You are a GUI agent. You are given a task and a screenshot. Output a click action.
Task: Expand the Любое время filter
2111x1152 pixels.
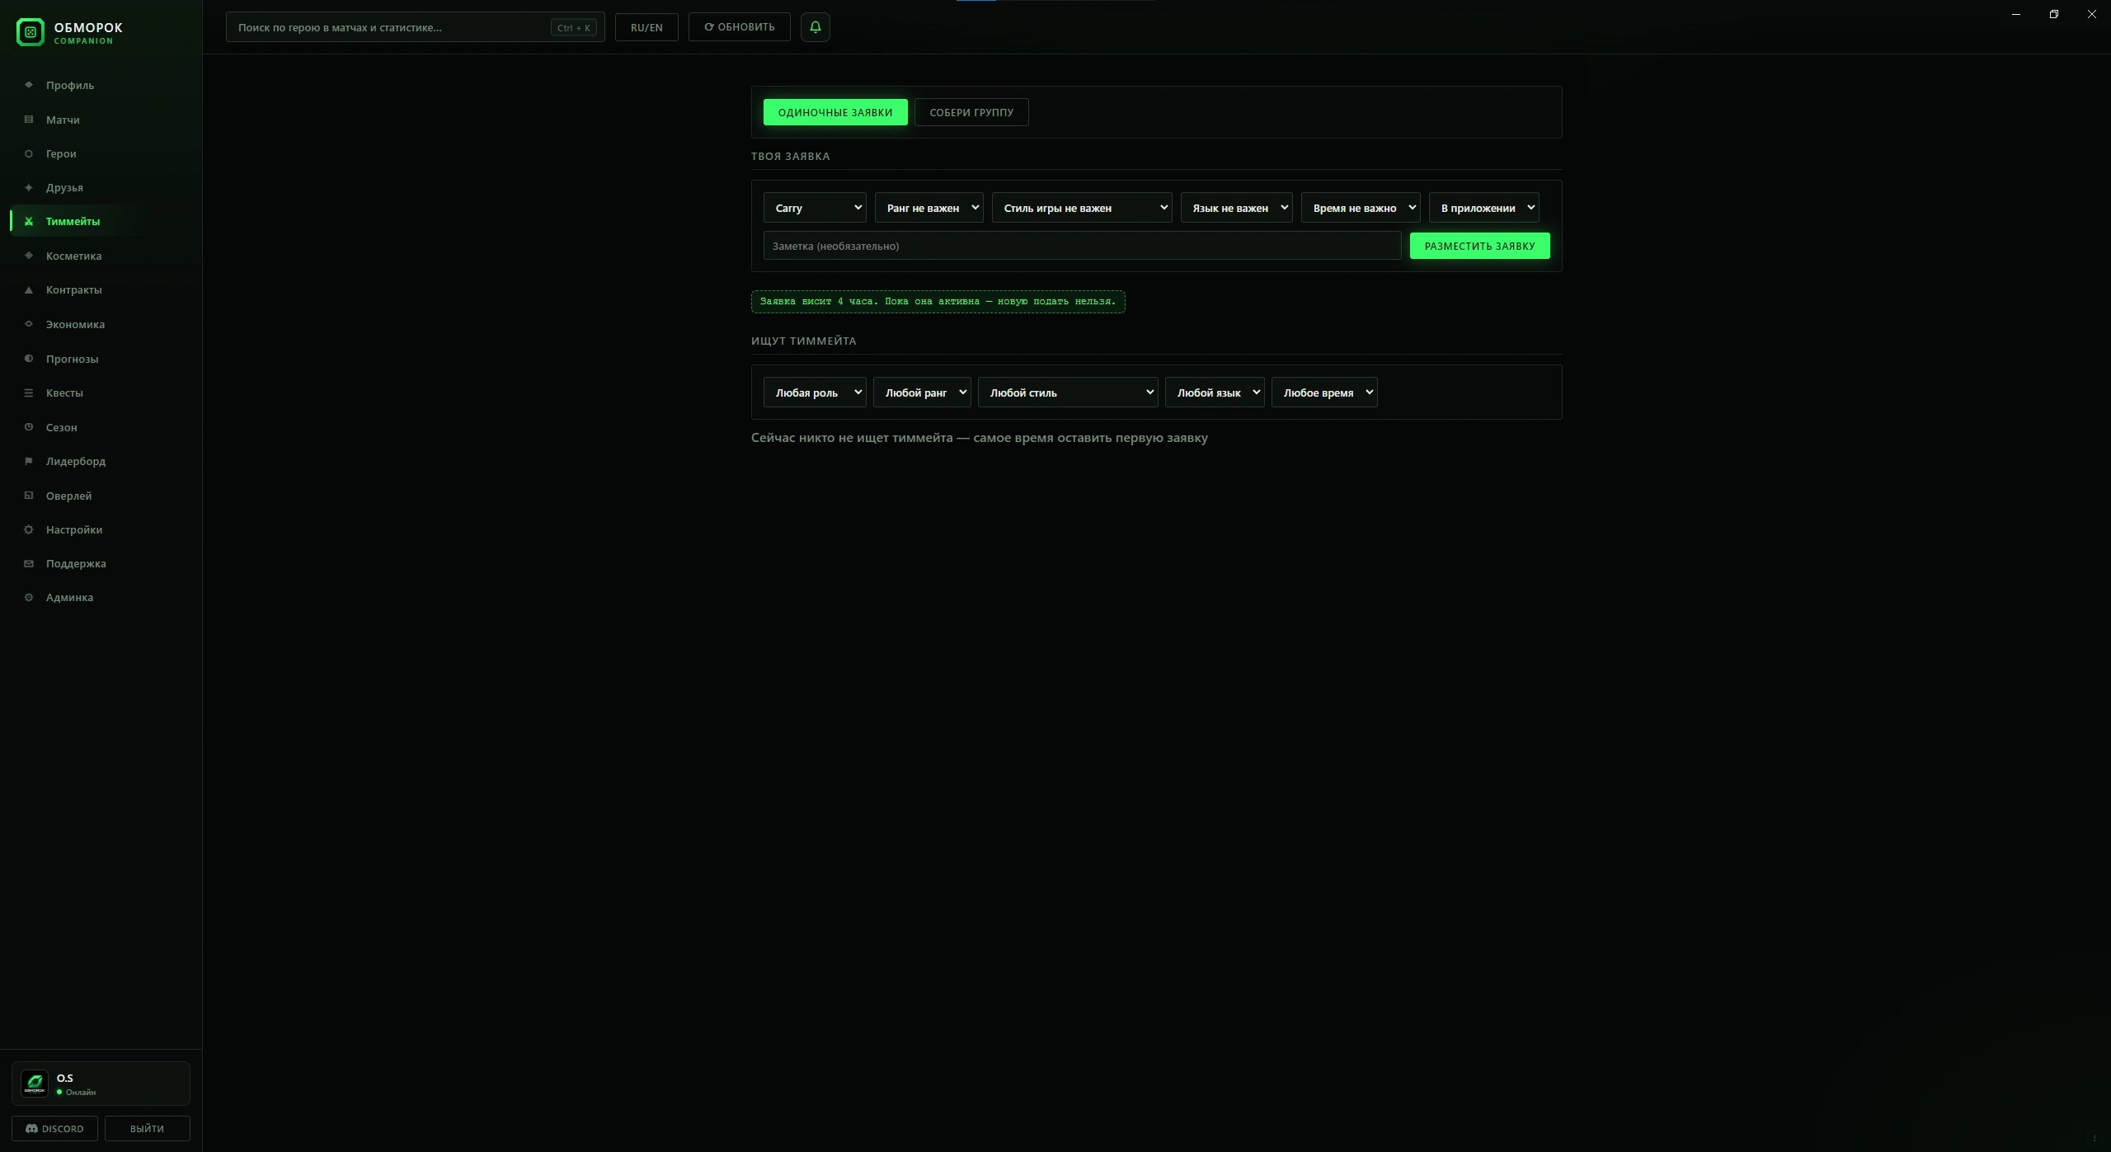click(1324, 393)
